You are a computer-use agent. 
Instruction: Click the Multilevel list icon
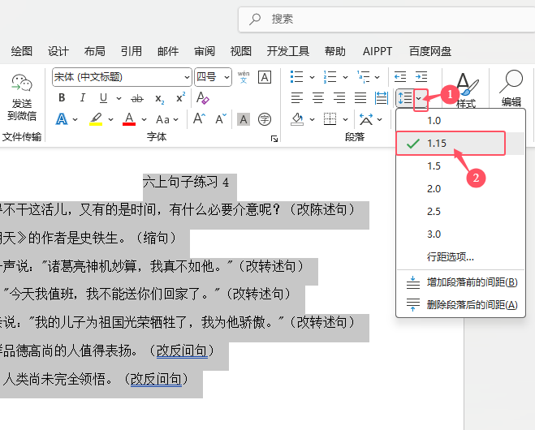(364, 77)
